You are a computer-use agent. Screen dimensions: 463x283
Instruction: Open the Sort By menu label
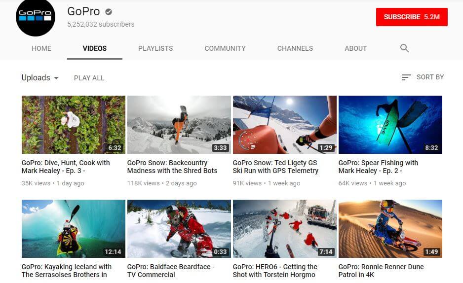tap(430, 77)
